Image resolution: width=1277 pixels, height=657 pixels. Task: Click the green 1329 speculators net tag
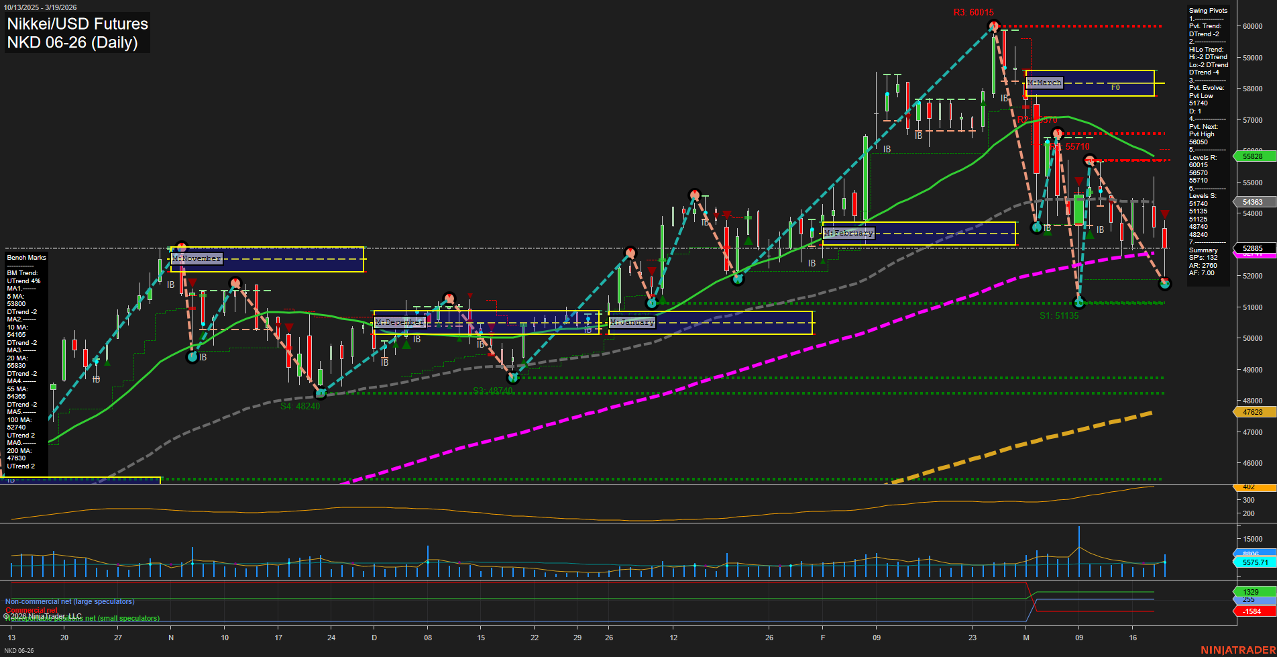pos(1252,591)
